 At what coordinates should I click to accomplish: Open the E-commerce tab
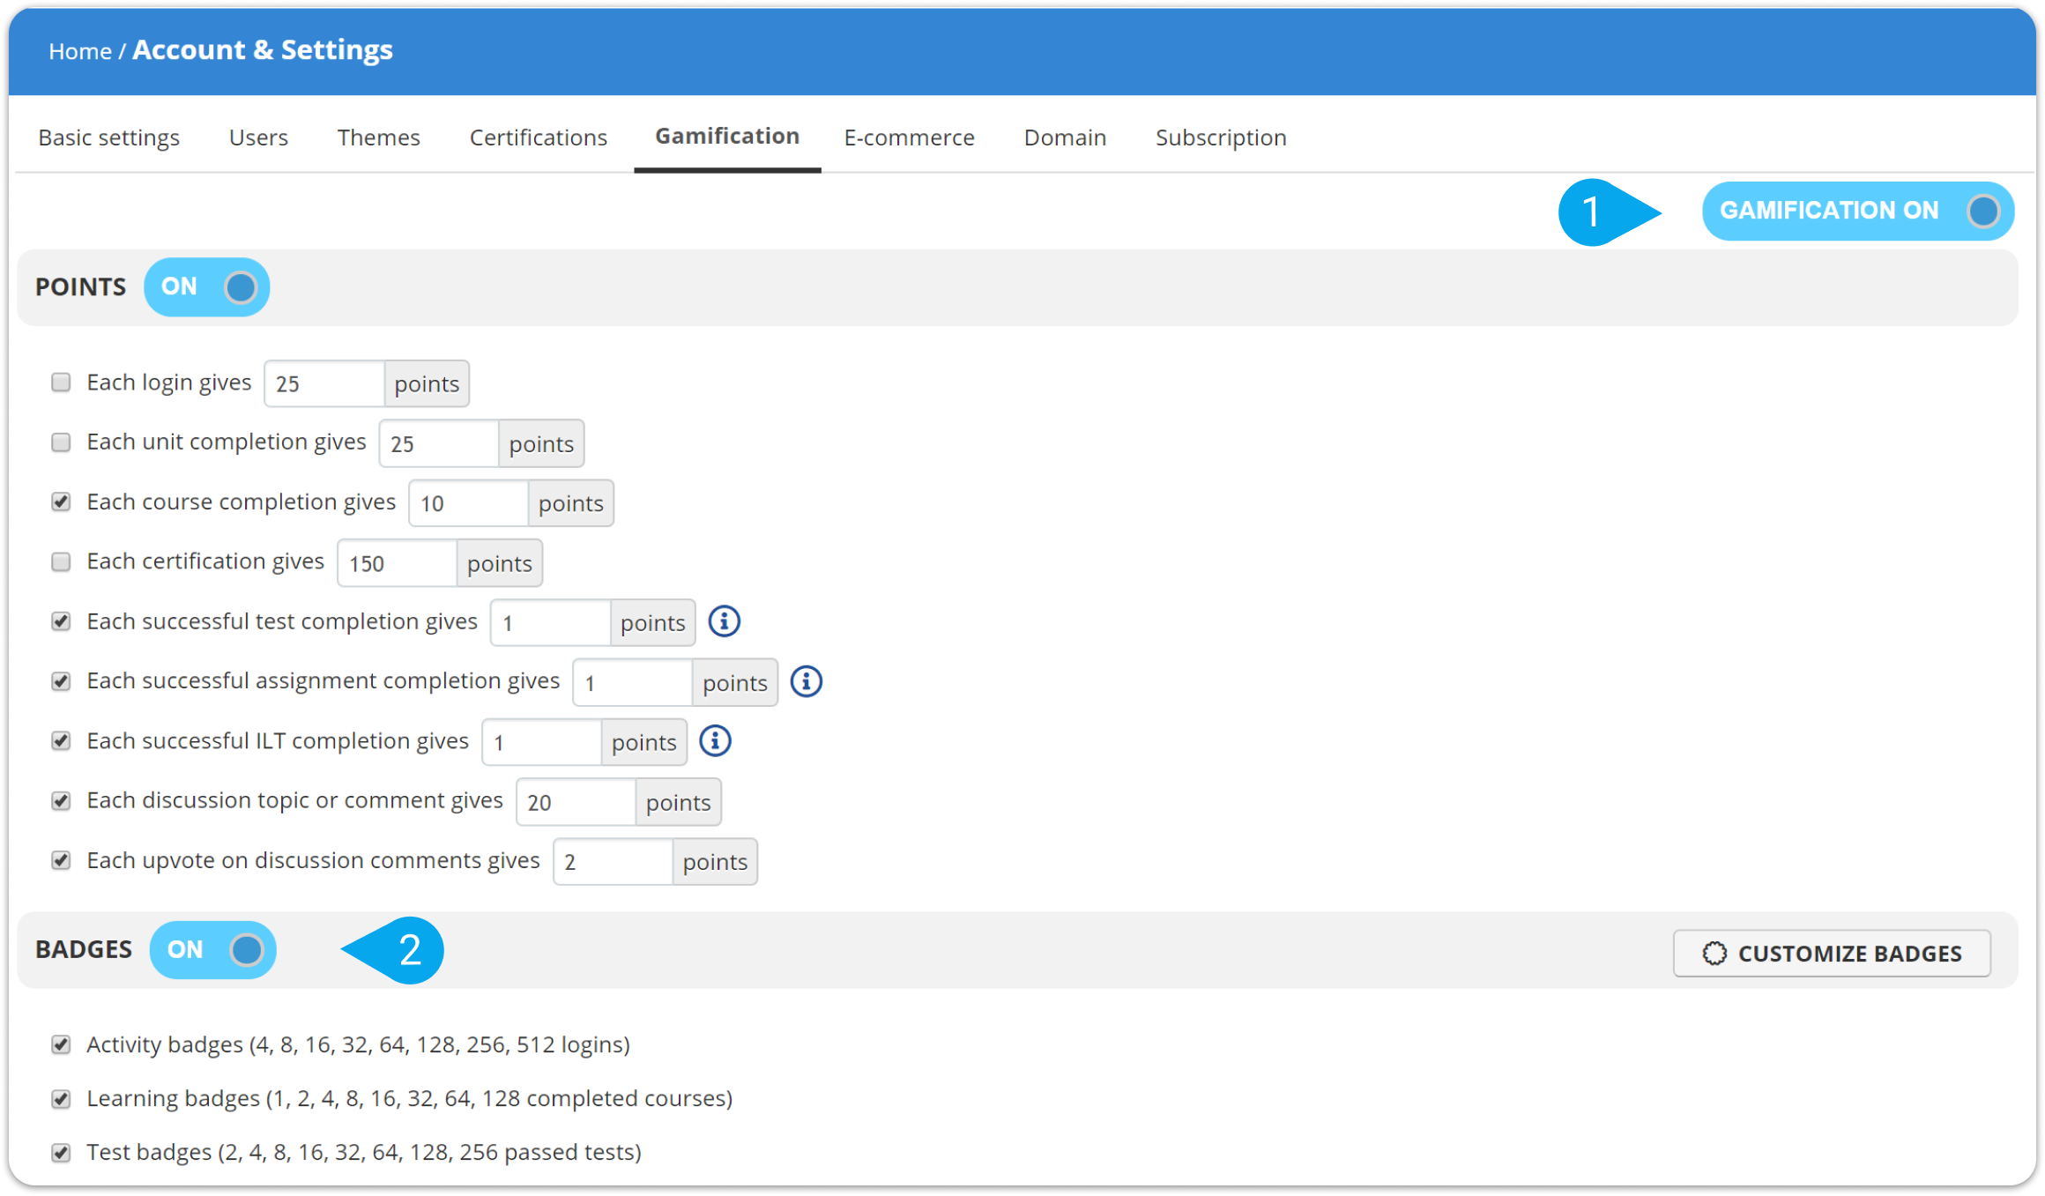tap(909, 137)
